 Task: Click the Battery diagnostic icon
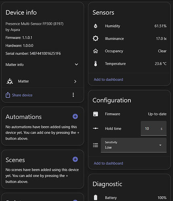coord(95,197)
